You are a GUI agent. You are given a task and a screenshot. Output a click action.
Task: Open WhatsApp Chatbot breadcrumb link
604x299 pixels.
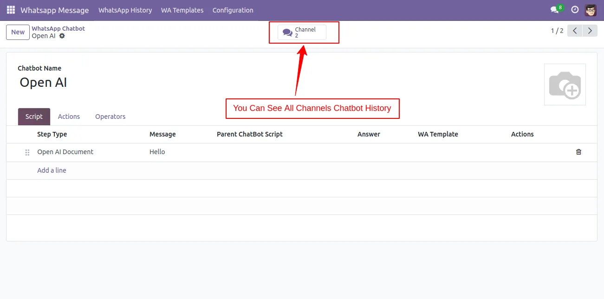[x=58, y=28]
